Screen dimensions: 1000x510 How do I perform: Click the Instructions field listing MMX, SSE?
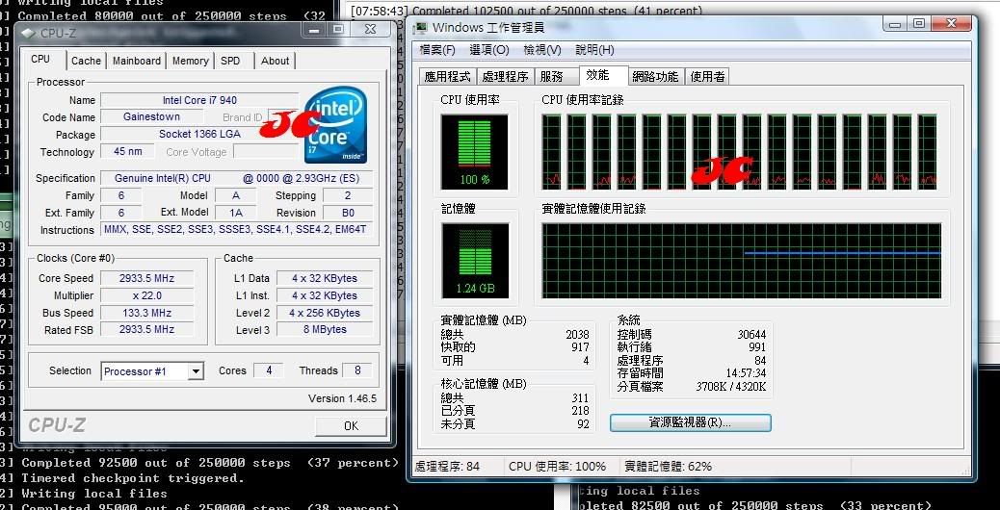[237, 229]
